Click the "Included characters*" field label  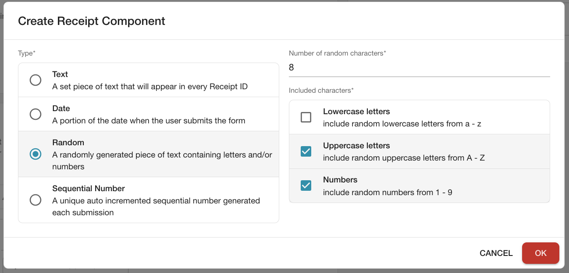coord(321,91)
